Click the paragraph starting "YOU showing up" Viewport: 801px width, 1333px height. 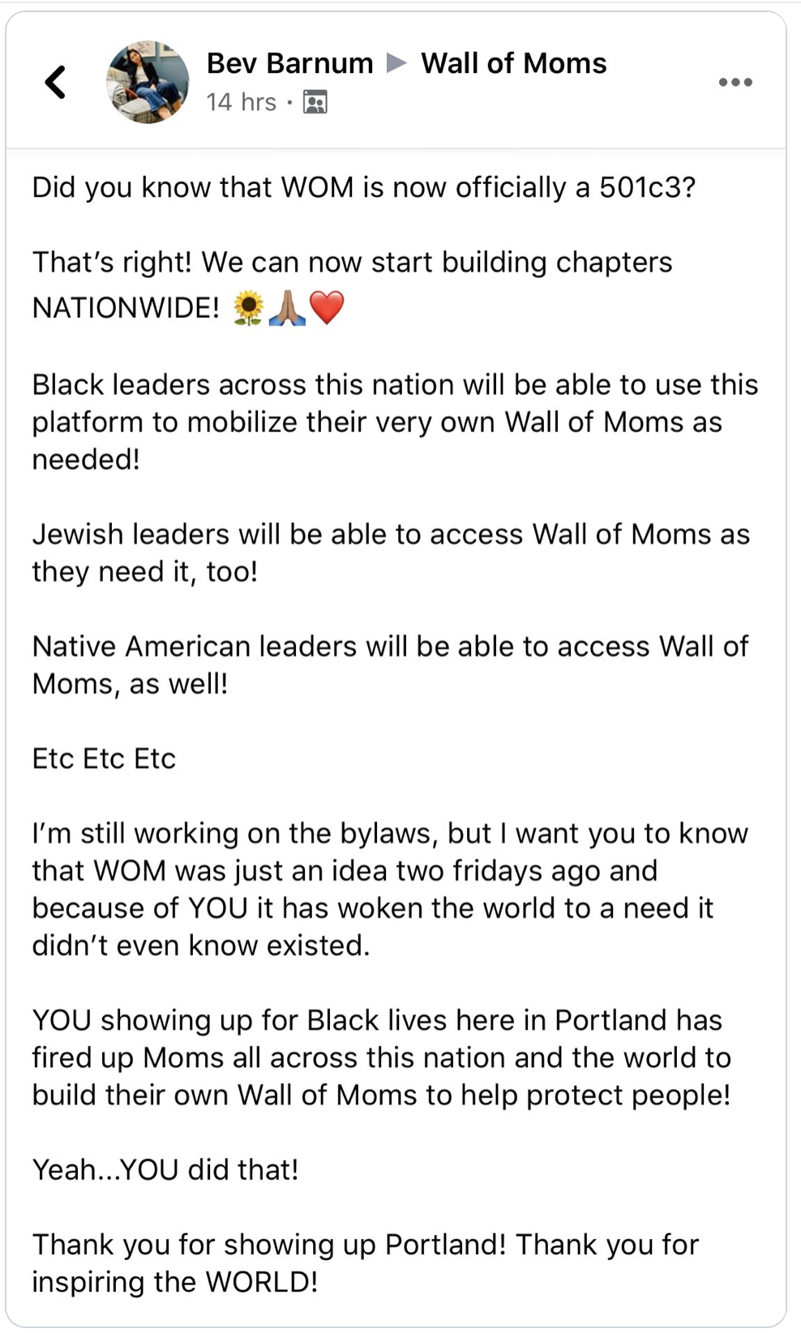pyautogui.click(x=381, y=1057)
